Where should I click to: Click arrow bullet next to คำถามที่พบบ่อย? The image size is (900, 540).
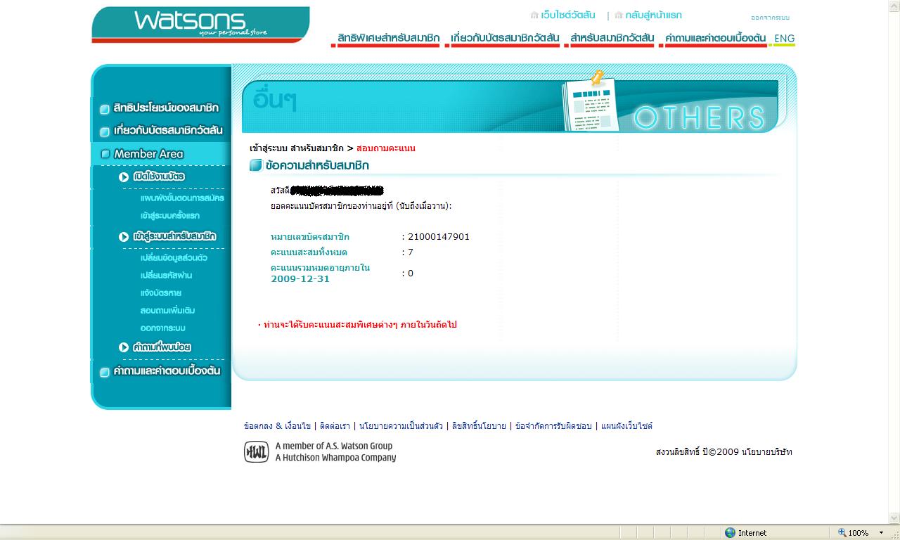[124, 347]
